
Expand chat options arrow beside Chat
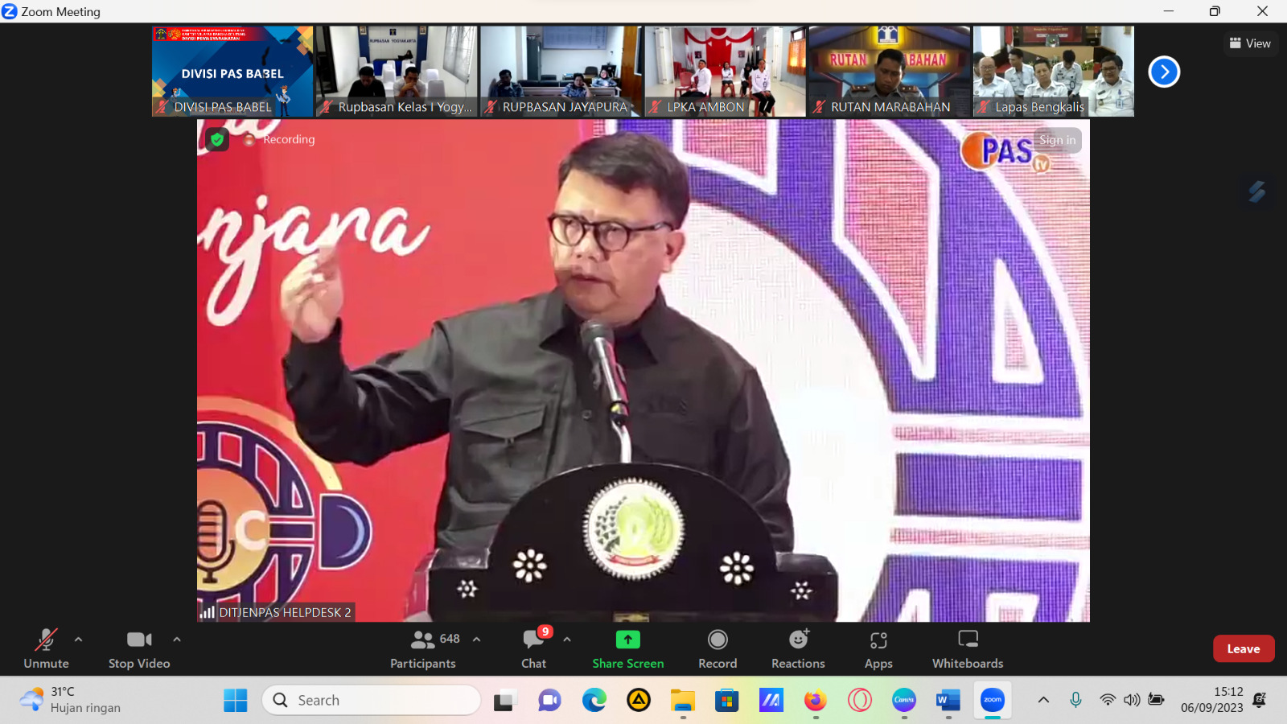(567, 640)
